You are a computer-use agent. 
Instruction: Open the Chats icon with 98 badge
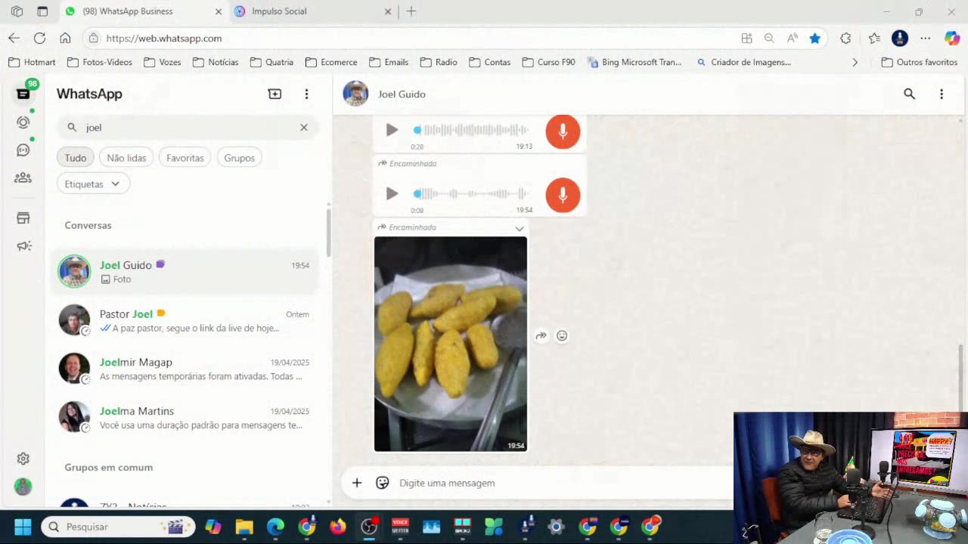pyautogui.click(x=23, y=94)
